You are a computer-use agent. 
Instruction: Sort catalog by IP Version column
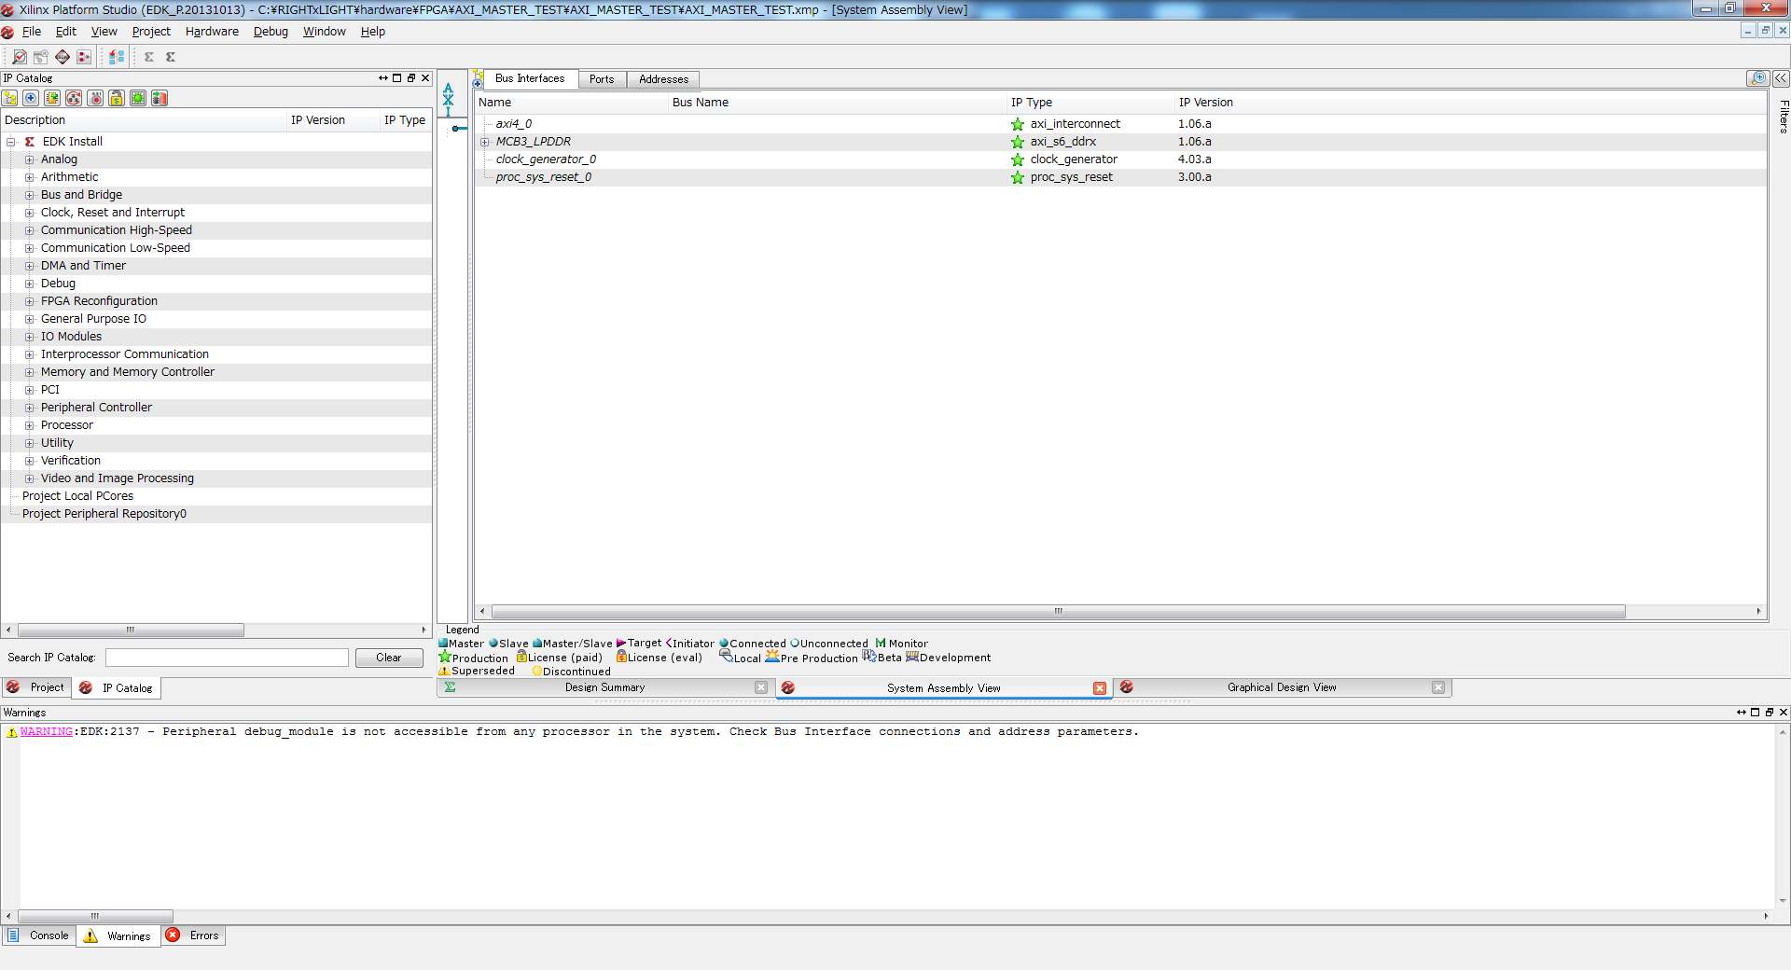333,120
